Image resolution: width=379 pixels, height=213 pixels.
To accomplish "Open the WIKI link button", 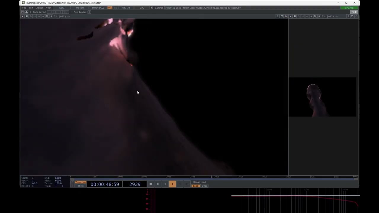I will 62,8.
